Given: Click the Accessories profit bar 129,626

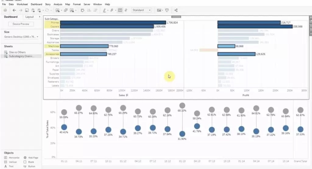Looking at the screenshot, I should (236, 54).
